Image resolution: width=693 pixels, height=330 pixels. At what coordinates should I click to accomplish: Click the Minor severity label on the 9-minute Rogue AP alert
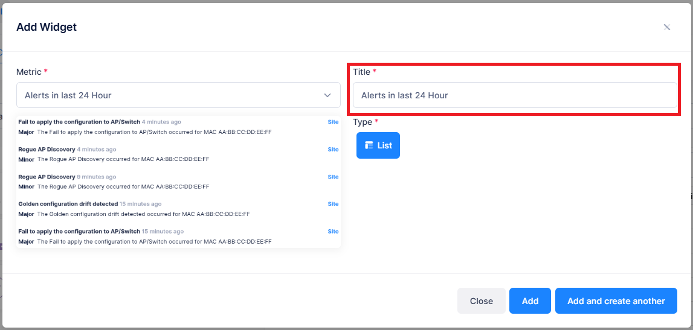click(26, 187)
